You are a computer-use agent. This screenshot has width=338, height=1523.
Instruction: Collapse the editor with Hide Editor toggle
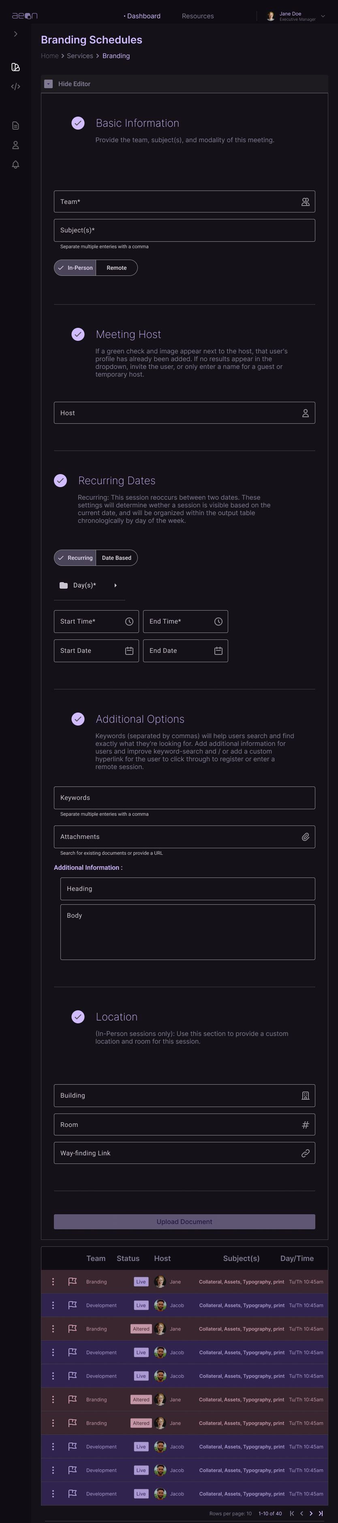pyautogui.click(x=48, y=84)
